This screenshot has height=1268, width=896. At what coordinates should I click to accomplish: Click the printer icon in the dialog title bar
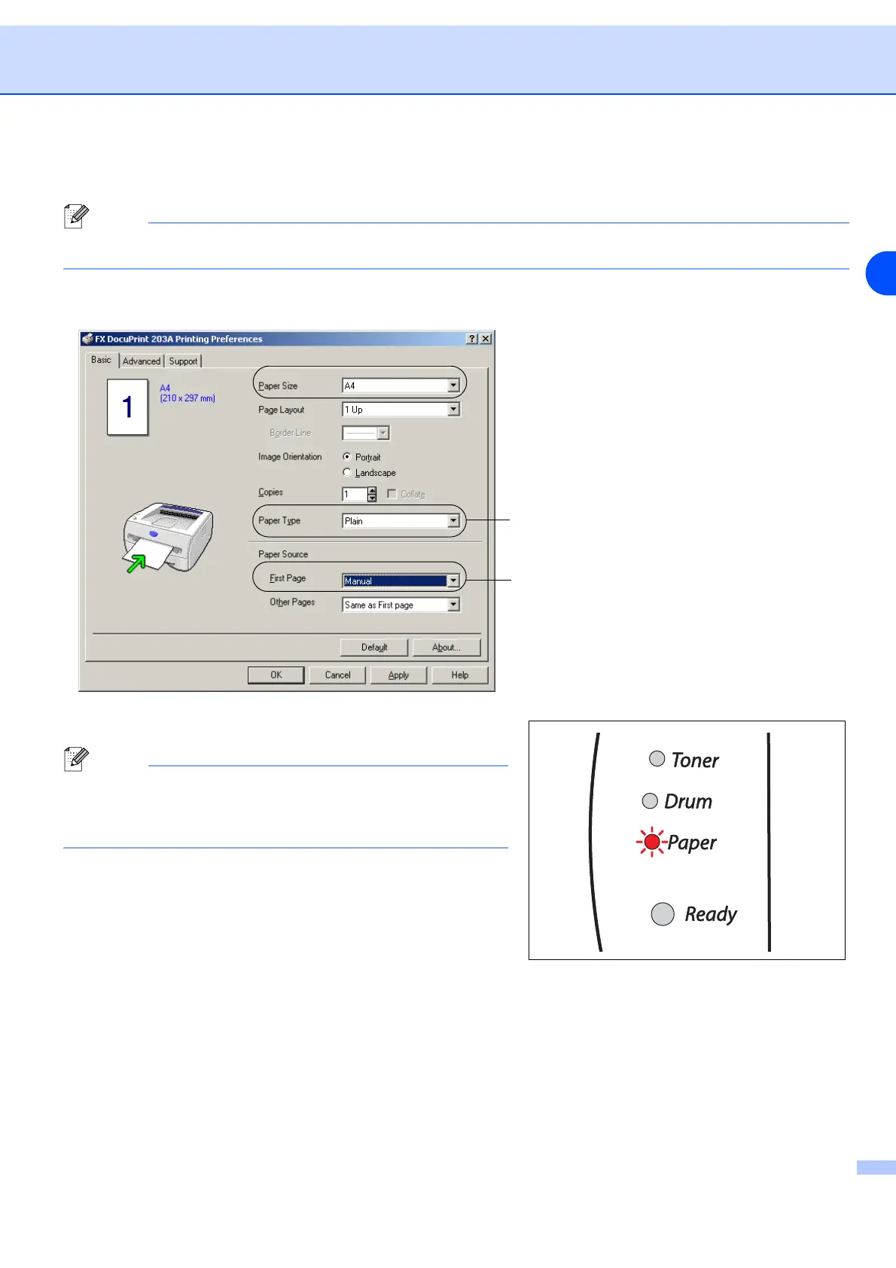pos(87,339)
